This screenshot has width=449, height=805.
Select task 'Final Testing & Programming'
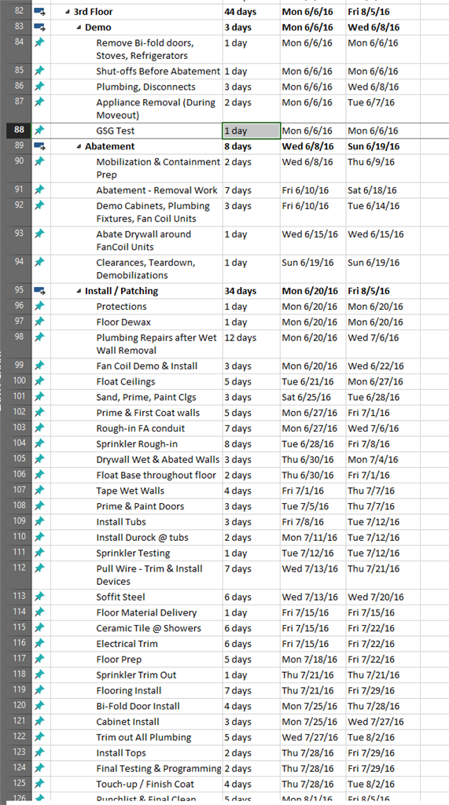tap(159, 769)
